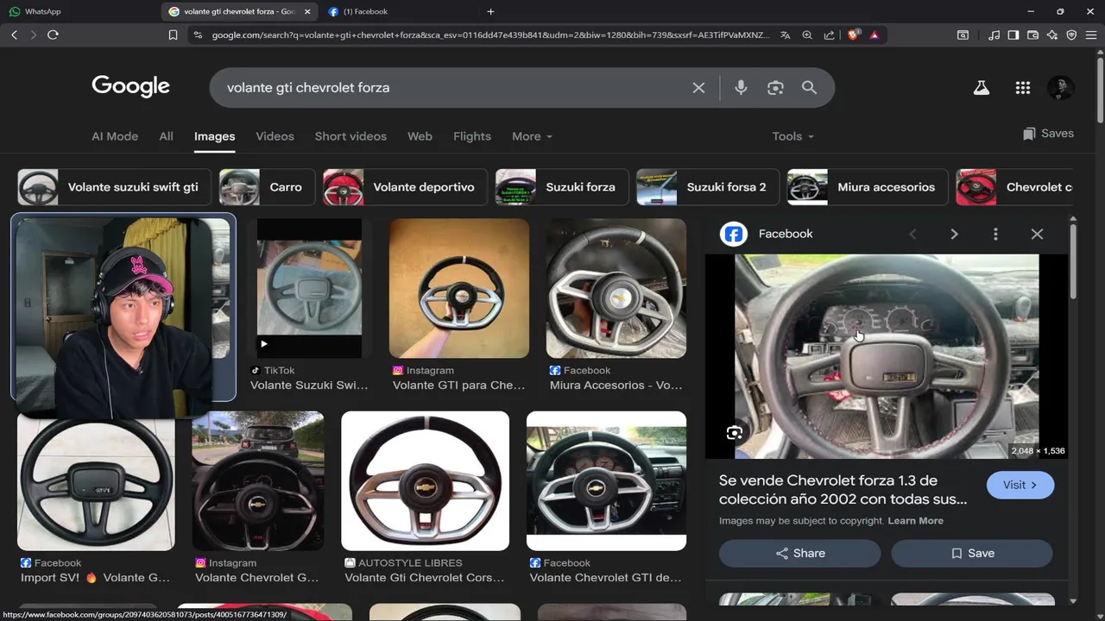
Task: Open Flights results tab
Action: [x=472, y=136]
